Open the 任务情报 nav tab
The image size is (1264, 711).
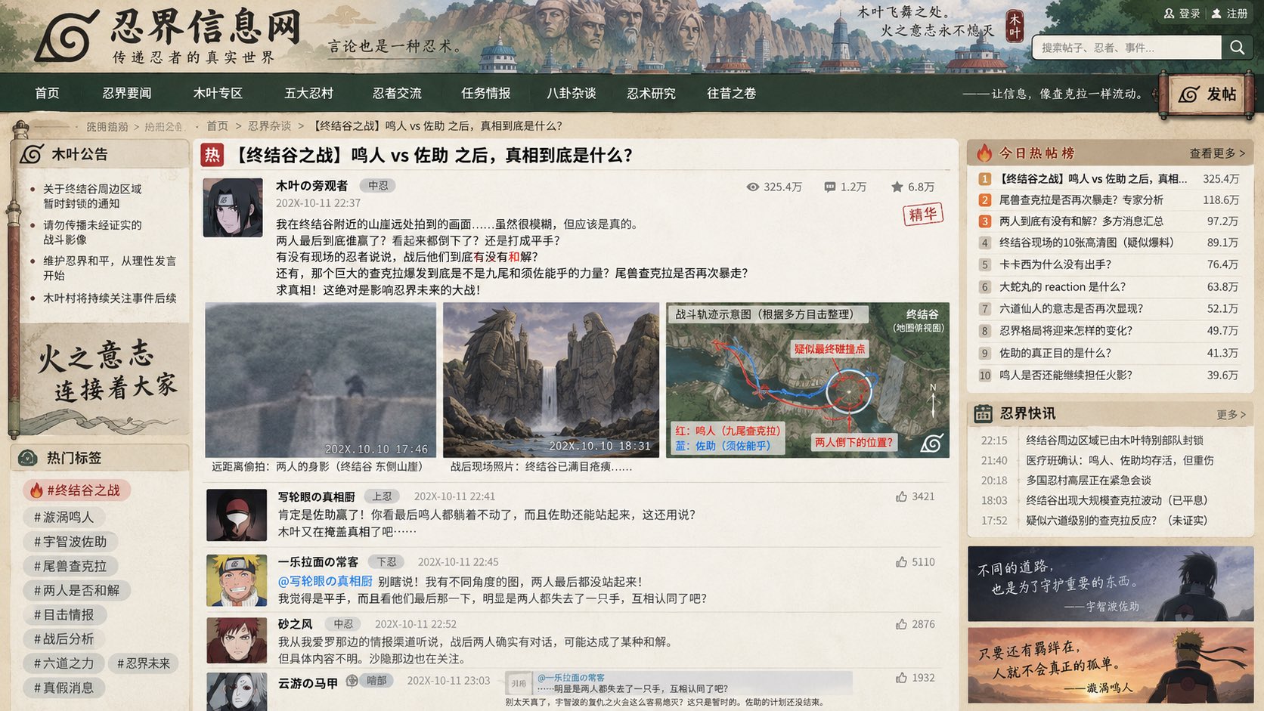(x=486, y=93)
